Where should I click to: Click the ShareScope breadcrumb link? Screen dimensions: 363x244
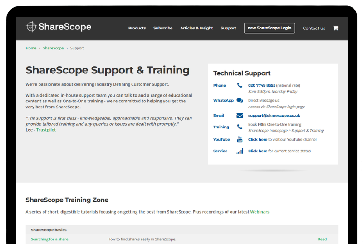coord(53,48)
